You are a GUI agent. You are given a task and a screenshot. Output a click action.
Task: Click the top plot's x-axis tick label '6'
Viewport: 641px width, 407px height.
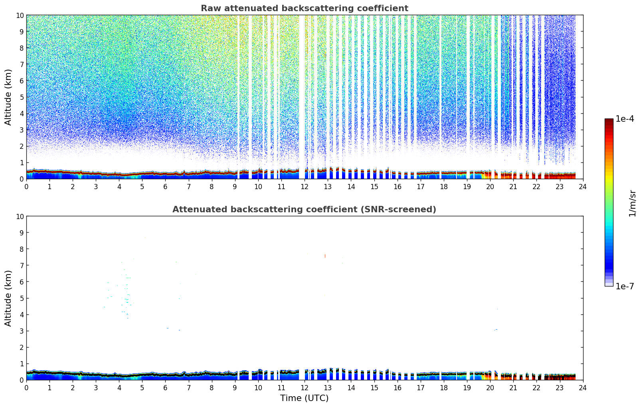pyautogui.click(x=166, y=187)
